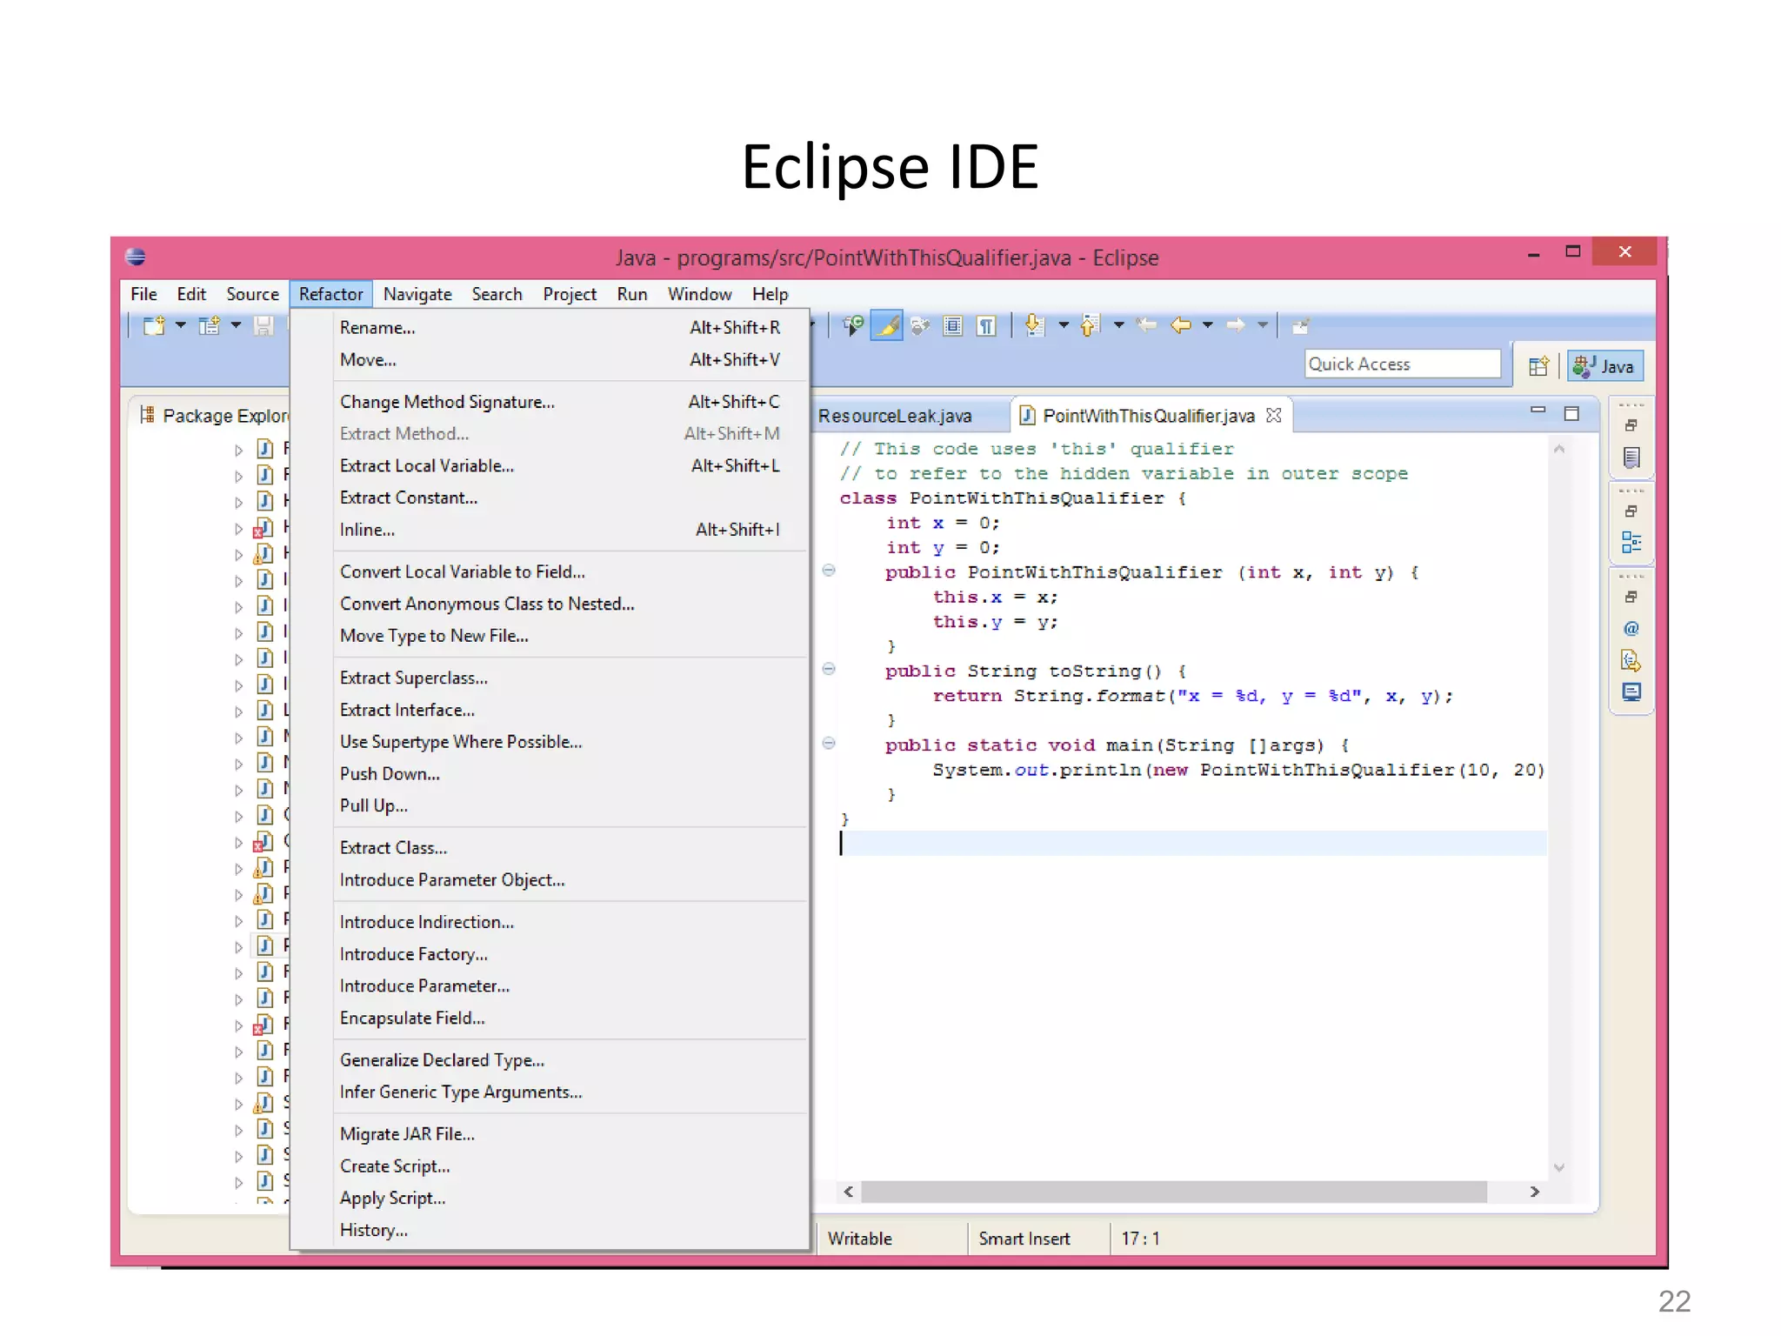This screenshot has height=1336, width=1781.
Task: Click the Open Perspective icon
Action: tap(1538, 366)
